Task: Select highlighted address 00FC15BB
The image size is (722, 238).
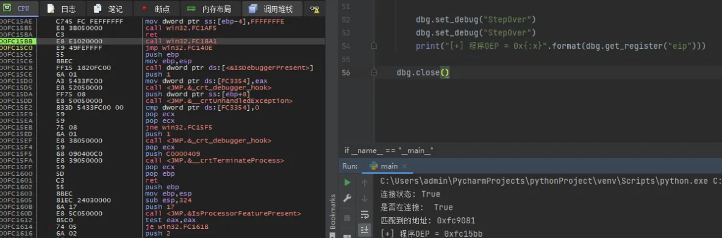Action: 17,41
